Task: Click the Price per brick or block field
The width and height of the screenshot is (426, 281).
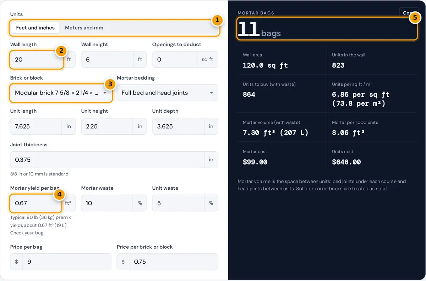Action: (x=173, y=262)
